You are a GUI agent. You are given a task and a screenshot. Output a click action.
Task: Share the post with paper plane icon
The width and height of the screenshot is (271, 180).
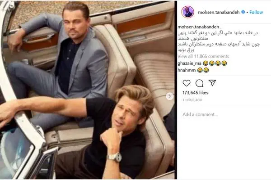coord(212,83)
